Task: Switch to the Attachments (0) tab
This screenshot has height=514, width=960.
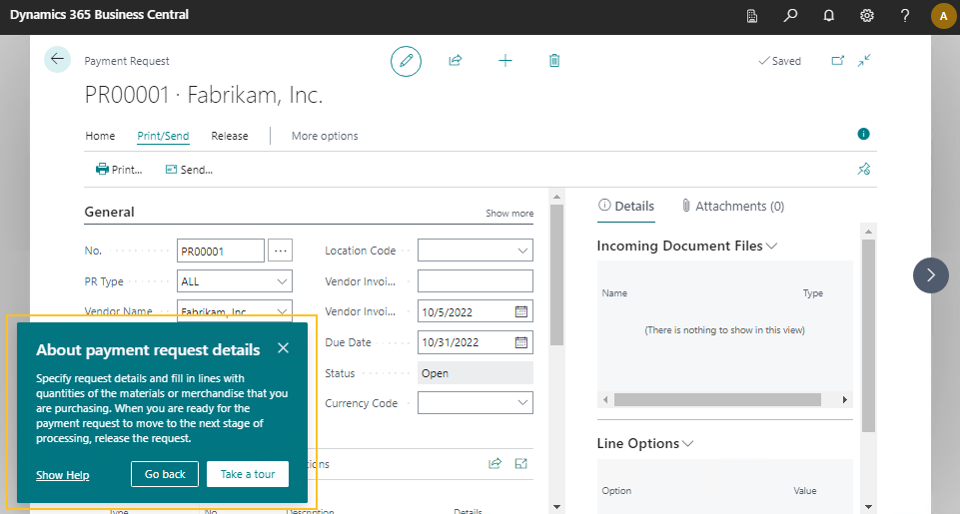Action: tap(732, 206)
